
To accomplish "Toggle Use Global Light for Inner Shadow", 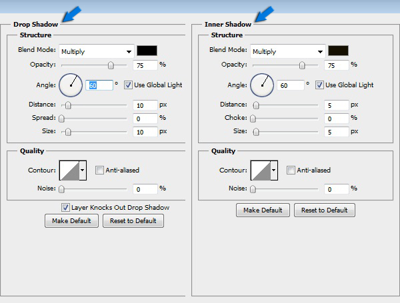I will pyautogui.click(x=319, y=85).
